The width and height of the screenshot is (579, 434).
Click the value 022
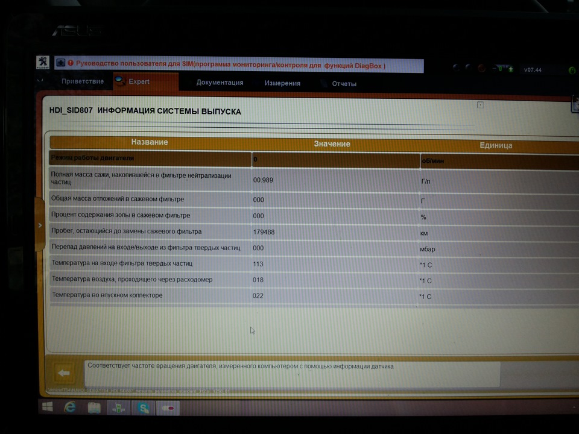(258, 295)
